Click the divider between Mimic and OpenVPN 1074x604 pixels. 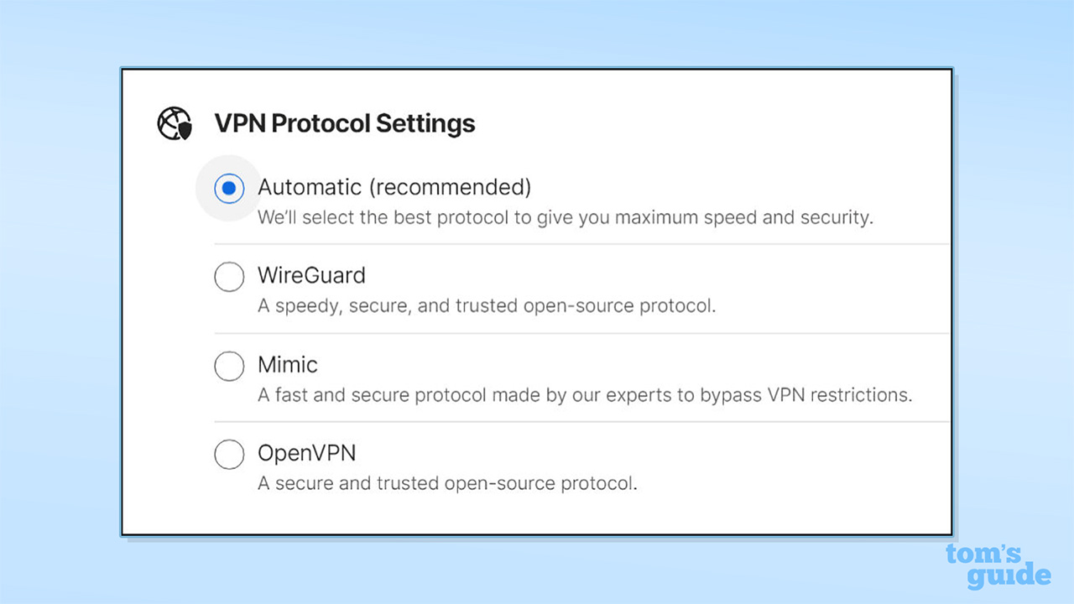tap(581, 422)
